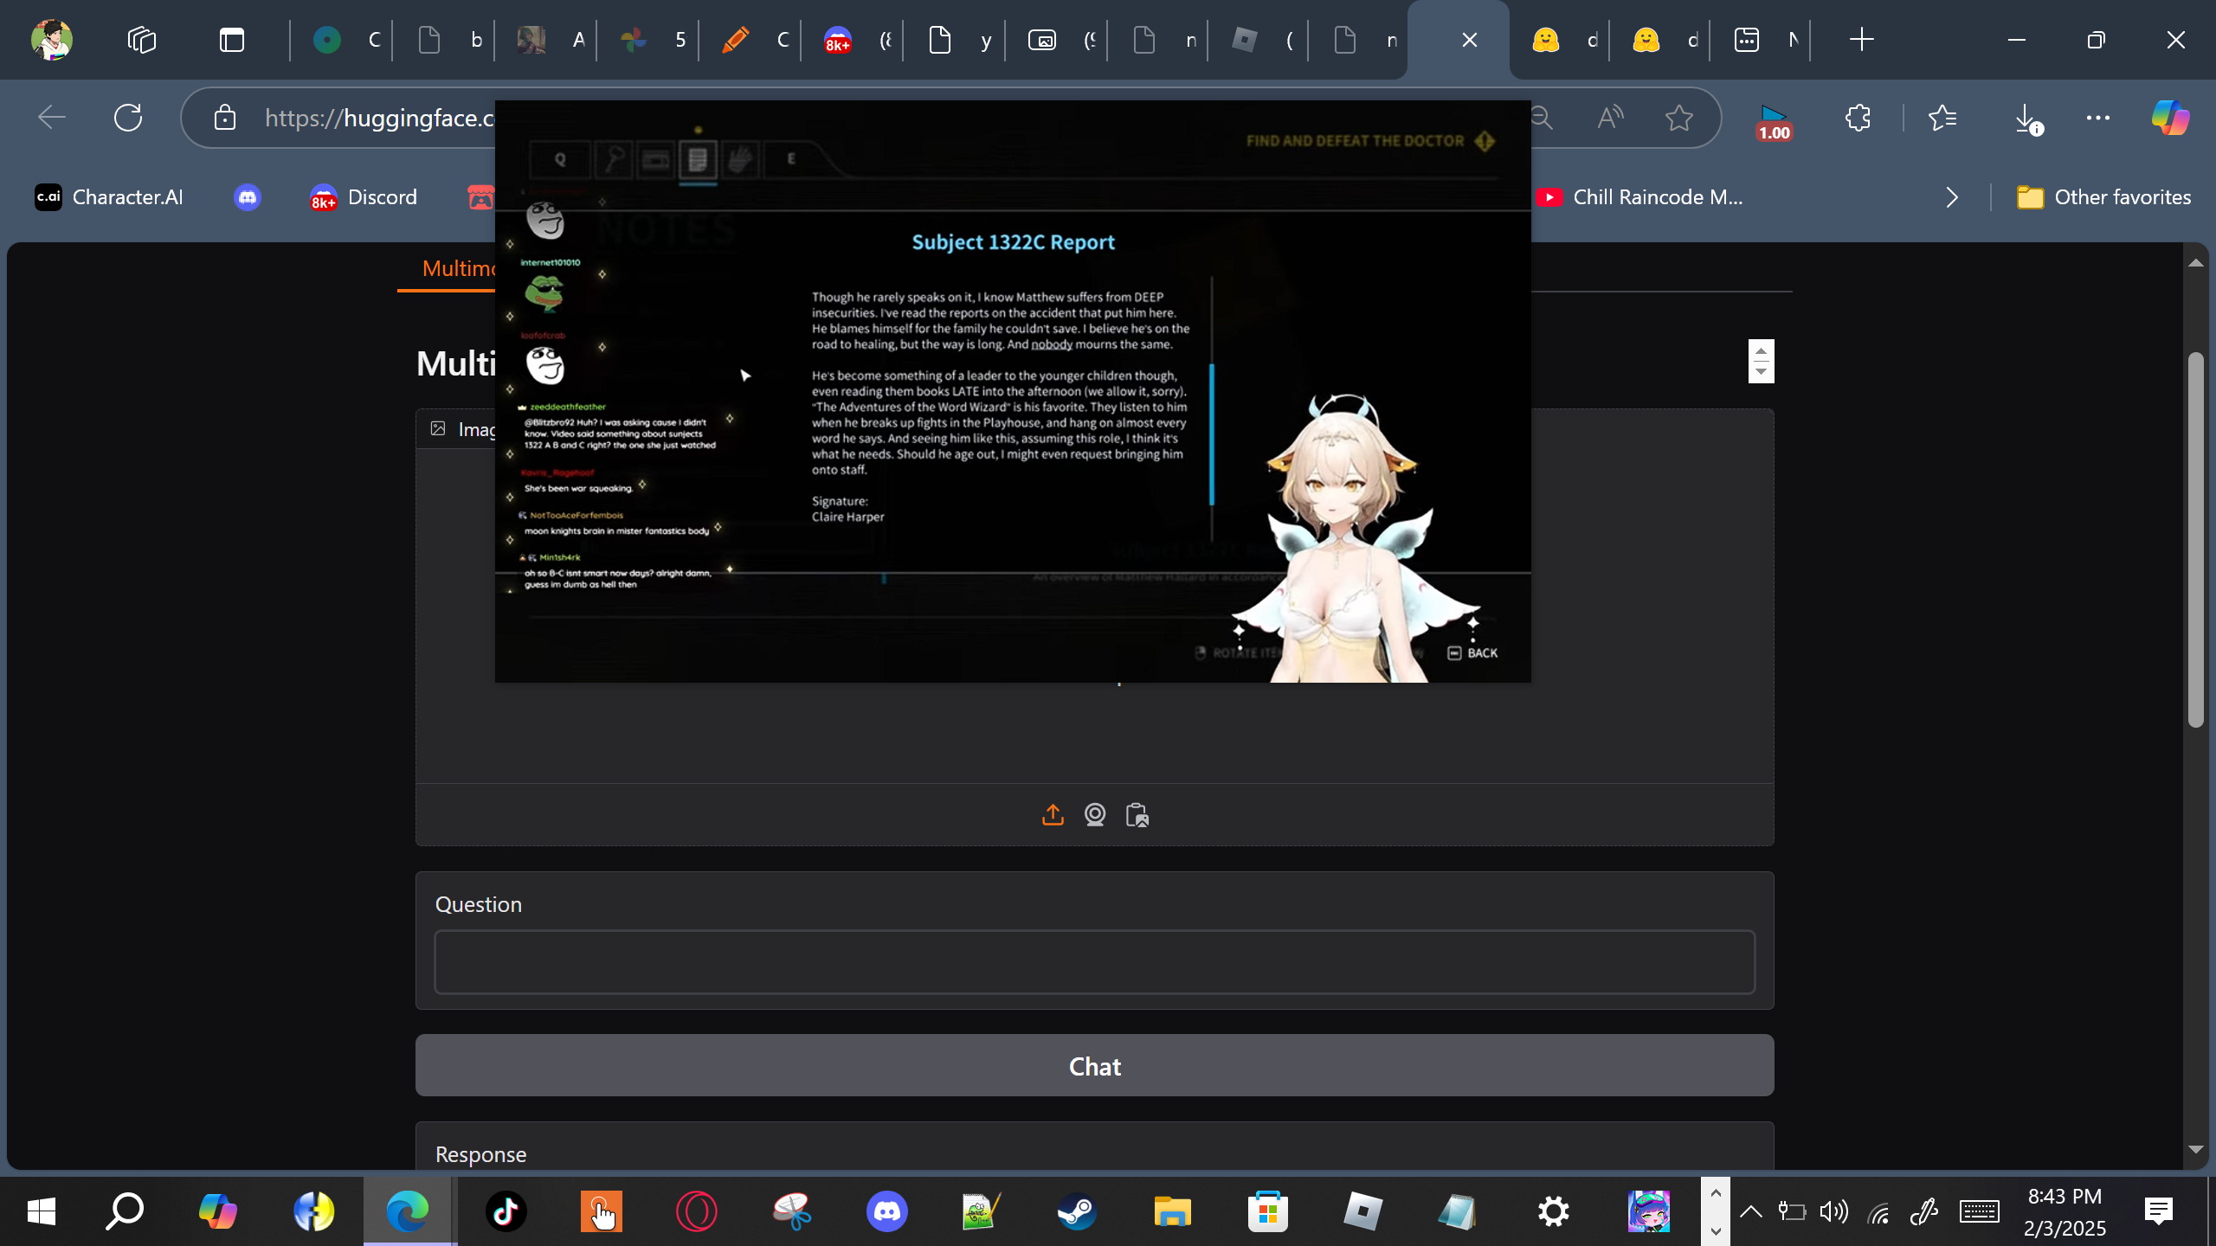Open the Copilot icon in toolbar
This screenshot has width=2216, height=1246.
(x=2171, y=118)
